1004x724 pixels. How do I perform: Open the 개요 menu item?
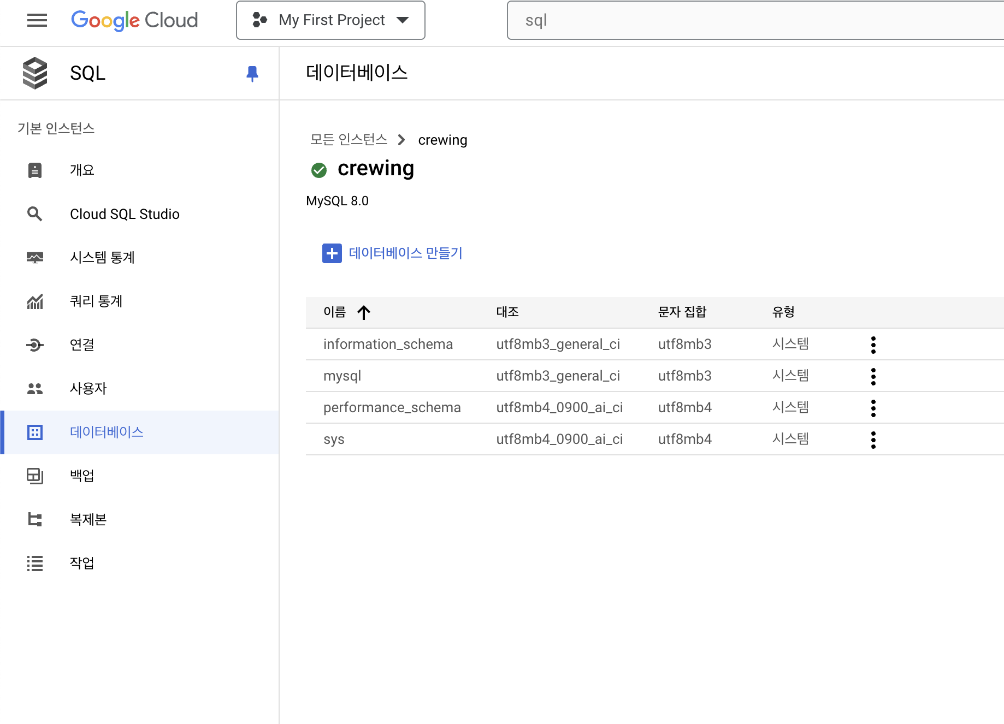pyautogui.click(x=140, y=170)
